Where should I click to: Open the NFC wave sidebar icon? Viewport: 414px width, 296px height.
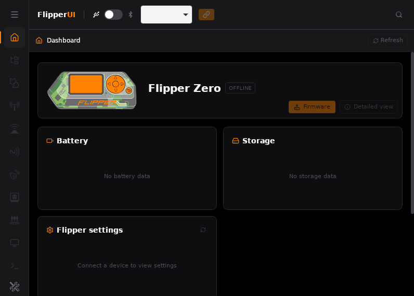point(15,152)
